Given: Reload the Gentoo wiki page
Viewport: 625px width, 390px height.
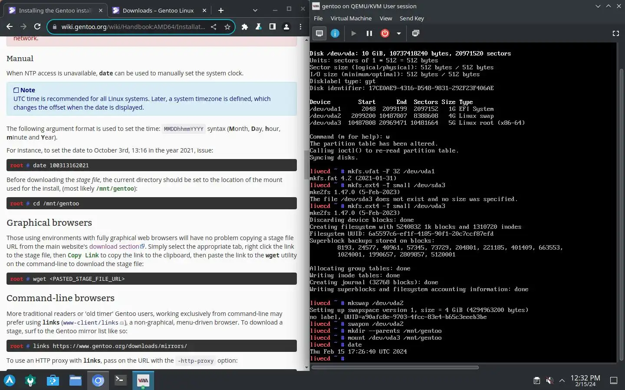Looking at the screenshot, I should point(37,27).
